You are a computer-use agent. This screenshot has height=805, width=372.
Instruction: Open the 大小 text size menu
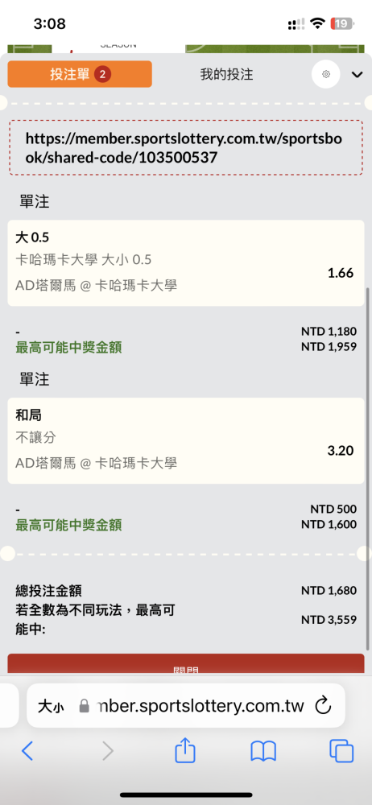pyautogui.click(x=51, y=707)
